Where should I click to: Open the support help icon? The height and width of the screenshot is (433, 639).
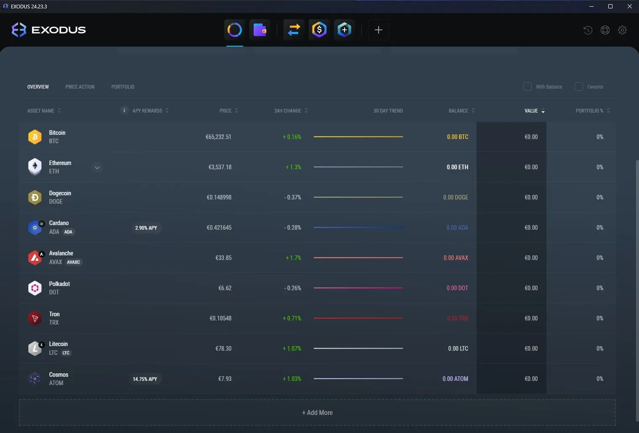(x=605, y=30)
